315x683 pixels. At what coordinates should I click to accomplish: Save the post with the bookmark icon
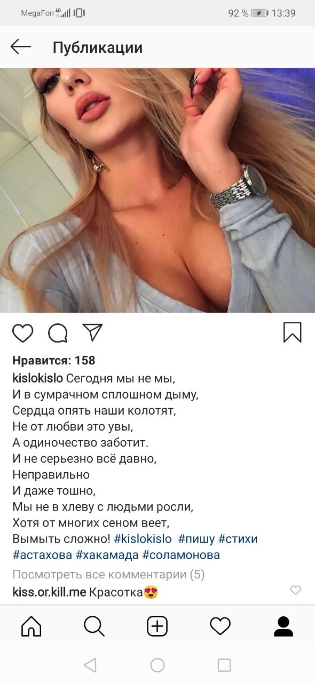pos(292,332)
